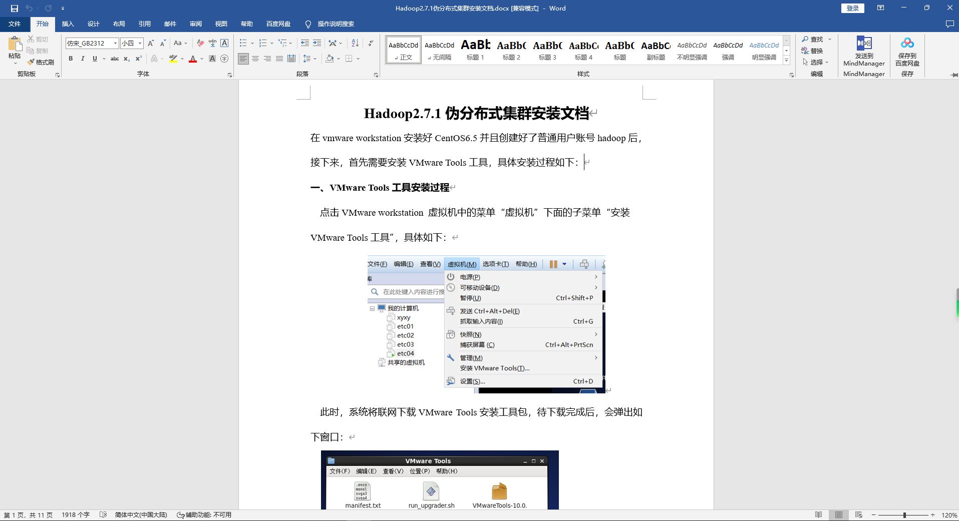Click the 120% zoom level
This screenshot has width=959, height=521.
click(x=949, y=514)
